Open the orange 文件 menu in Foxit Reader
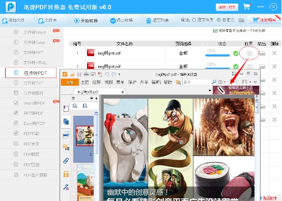The width and height of the screenshot is (282, 201). (x=70, y=82)
